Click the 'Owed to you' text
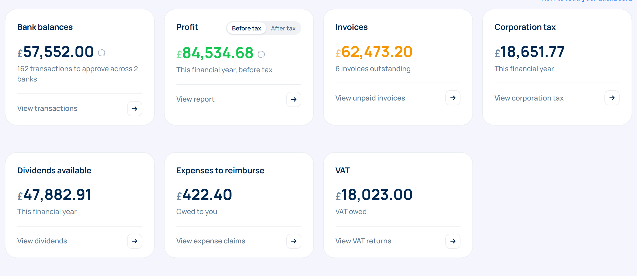 click(197, 212)
